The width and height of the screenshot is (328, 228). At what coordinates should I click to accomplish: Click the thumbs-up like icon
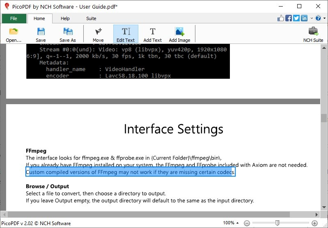[281, 18]
